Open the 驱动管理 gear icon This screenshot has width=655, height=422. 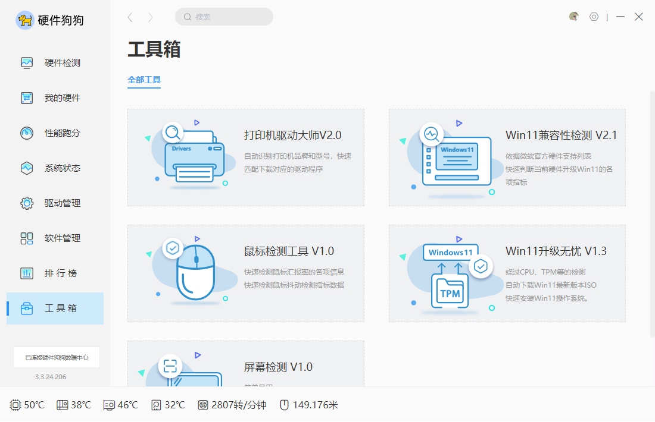(x=27, y=203)
